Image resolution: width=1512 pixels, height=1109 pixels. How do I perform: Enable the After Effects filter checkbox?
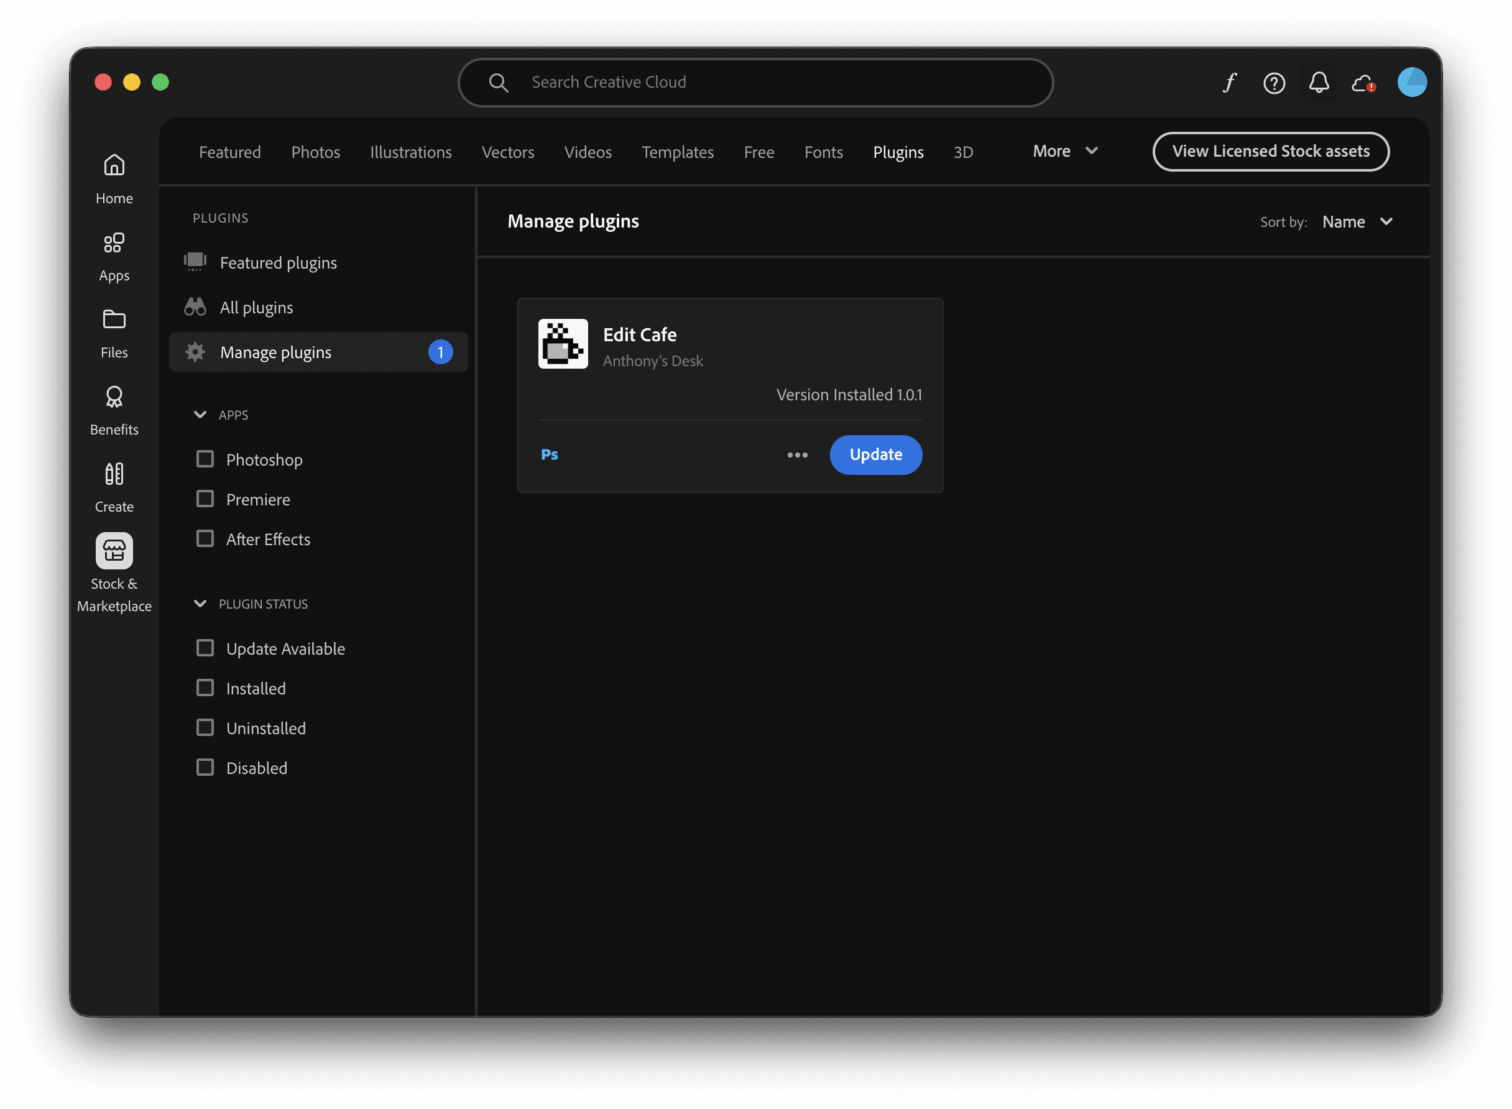click(205, 539)
